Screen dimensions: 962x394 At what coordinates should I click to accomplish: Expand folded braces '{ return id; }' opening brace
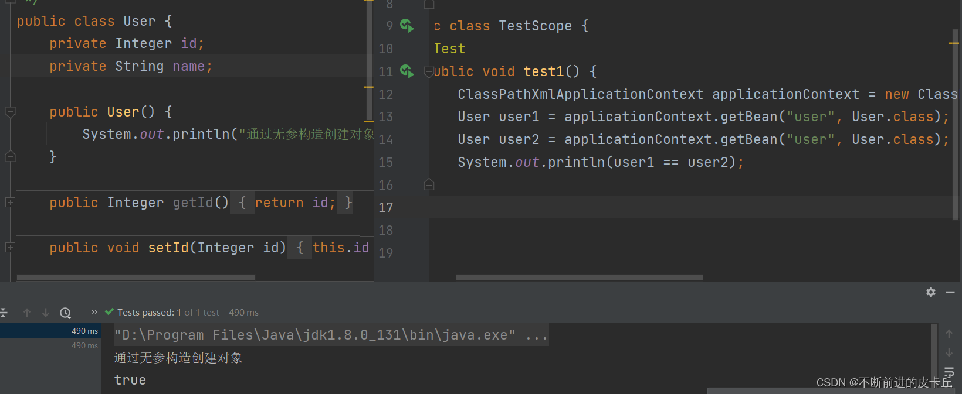pyautogui.click(x=242, y=203)
